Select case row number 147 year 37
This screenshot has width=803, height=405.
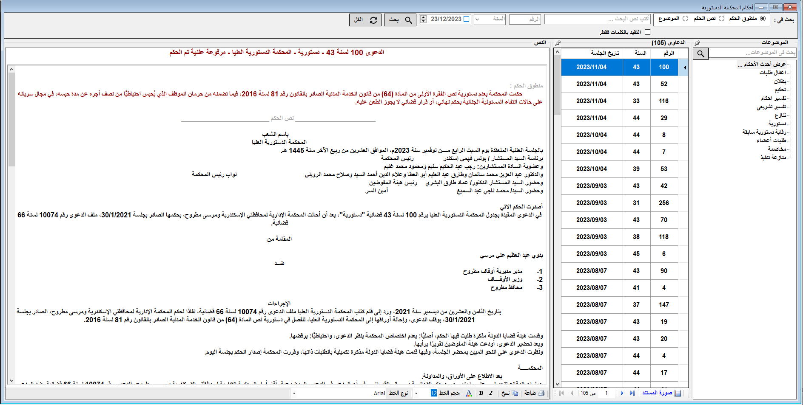[624, 305]
